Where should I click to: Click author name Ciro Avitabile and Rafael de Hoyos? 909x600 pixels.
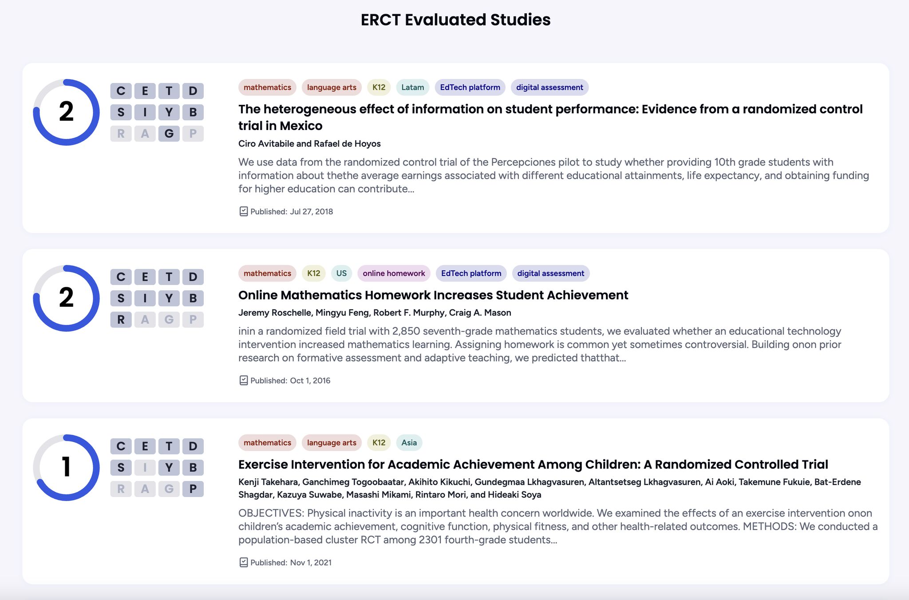coord(309,143)
